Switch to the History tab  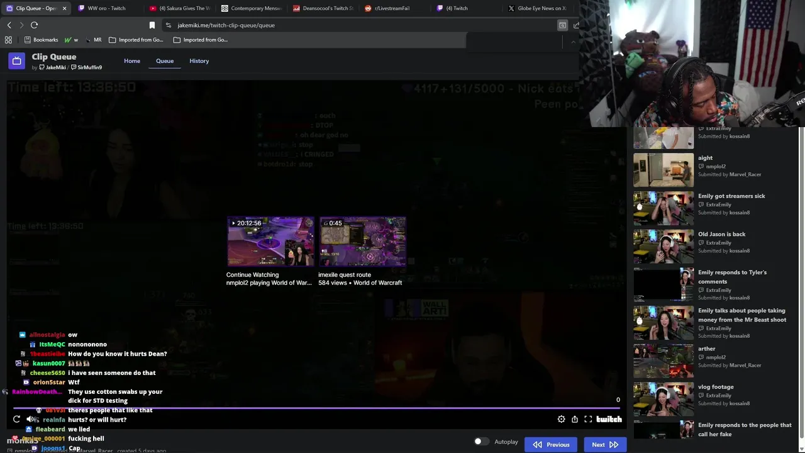click(199, 61)
